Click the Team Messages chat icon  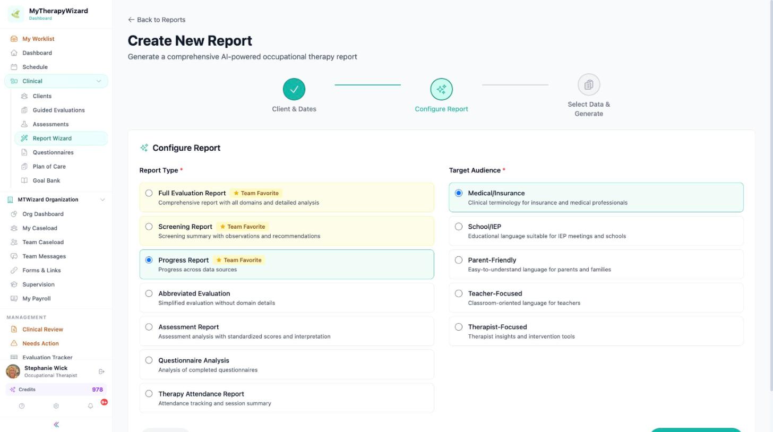pyautogui.click(x=14, y=256)
